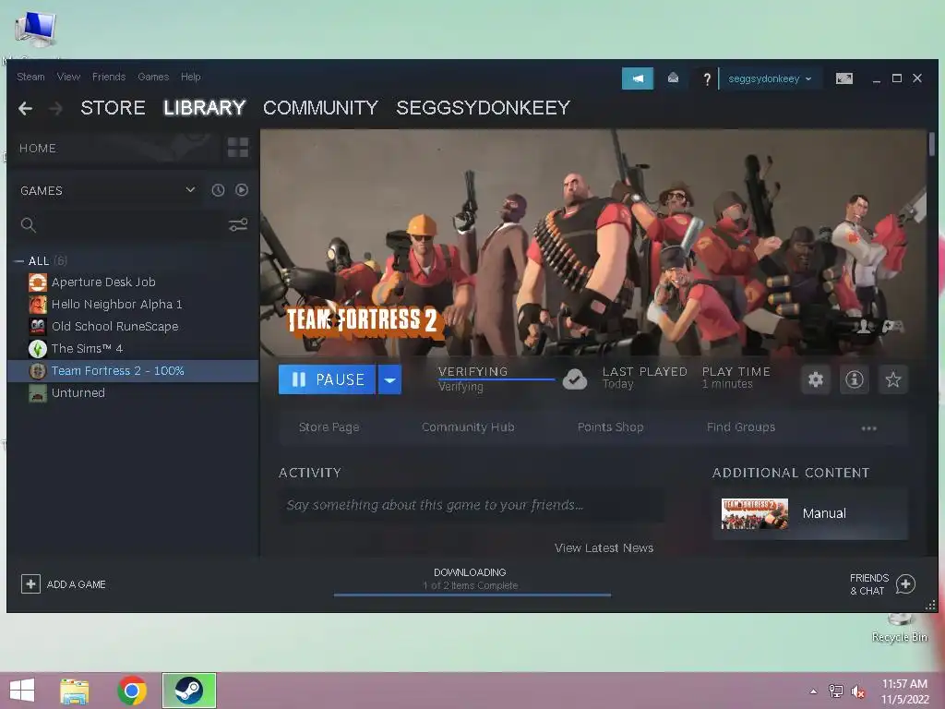This screenshot has height=709, width=945.
Task: Open the seggsydonkeey account dropdown
Action: click(770, 78)
